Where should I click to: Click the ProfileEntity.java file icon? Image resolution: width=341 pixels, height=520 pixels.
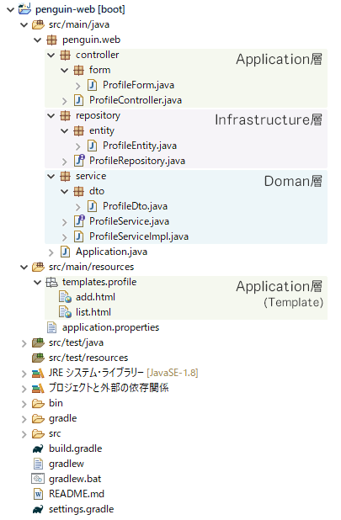point(92,146)
